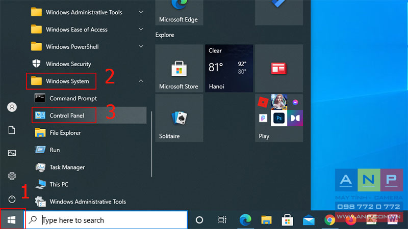Open the red News tile

pos(279,68)
